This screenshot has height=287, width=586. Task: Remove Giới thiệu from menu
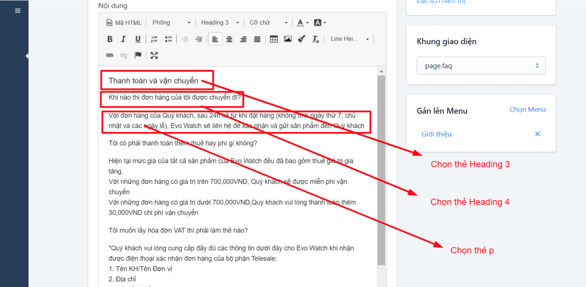tap(537, 134)
